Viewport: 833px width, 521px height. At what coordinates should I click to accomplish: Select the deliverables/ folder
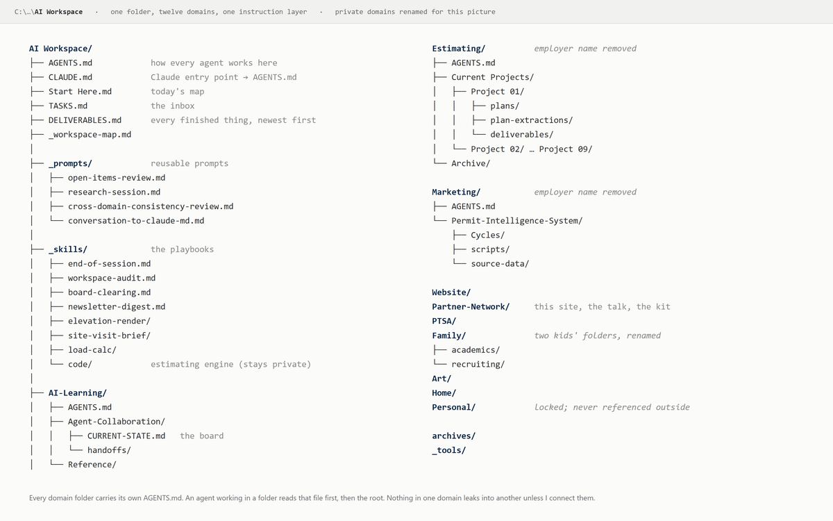522,135
